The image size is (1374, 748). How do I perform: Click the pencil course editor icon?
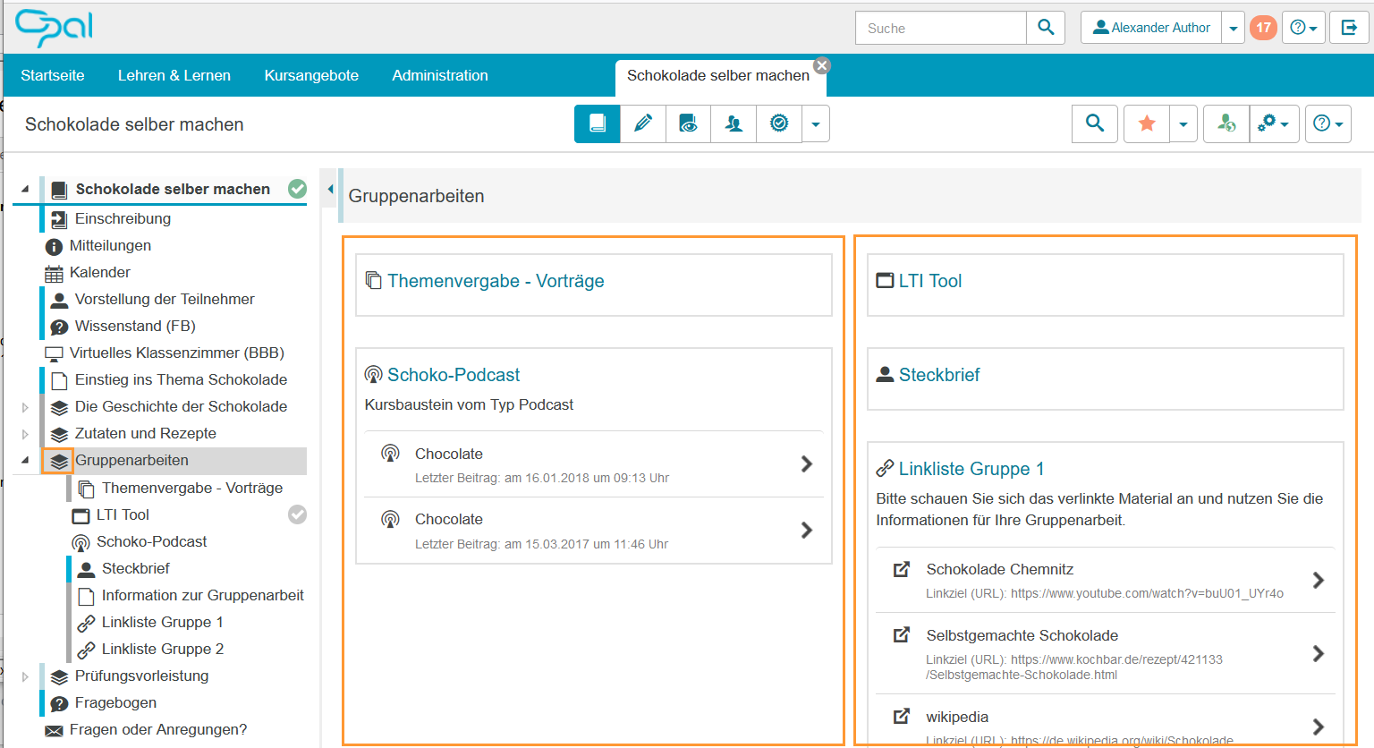click(643, 123)
